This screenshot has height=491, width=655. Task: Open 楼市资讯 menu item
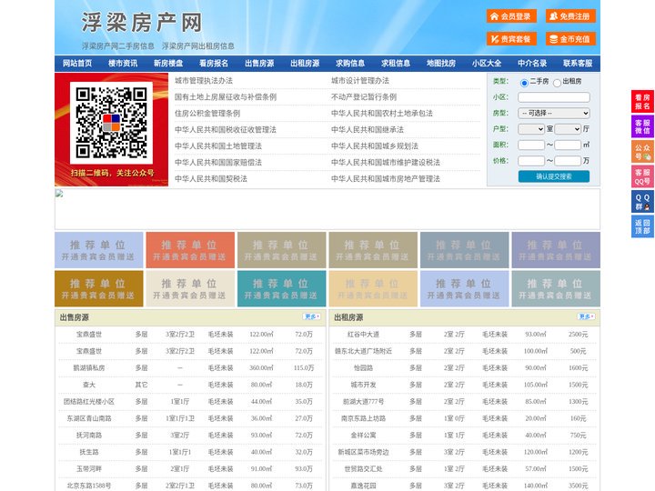pyautogui.click(x=123, y=64)
